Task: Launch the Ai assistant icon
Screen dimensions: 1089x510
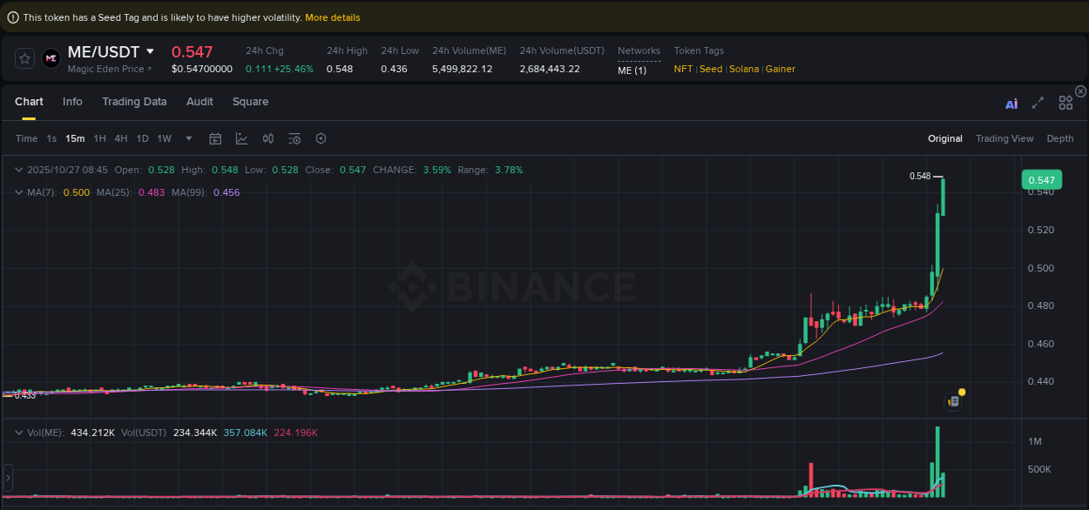Action: [x=1011, y=103]
